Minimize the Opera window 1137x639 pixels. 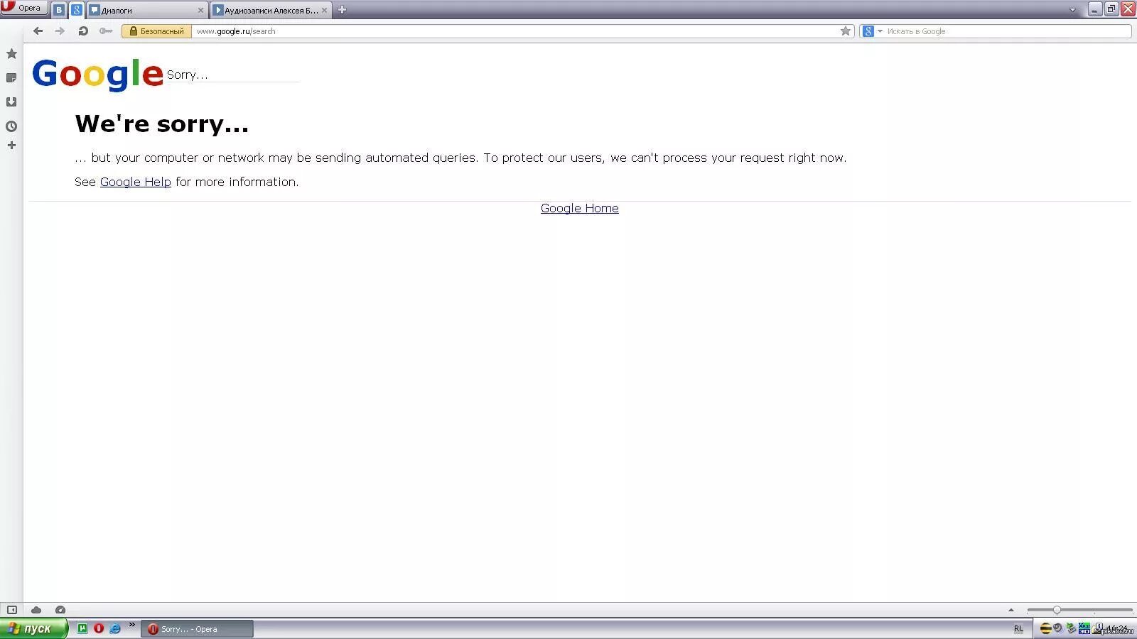coord(1094,9)
